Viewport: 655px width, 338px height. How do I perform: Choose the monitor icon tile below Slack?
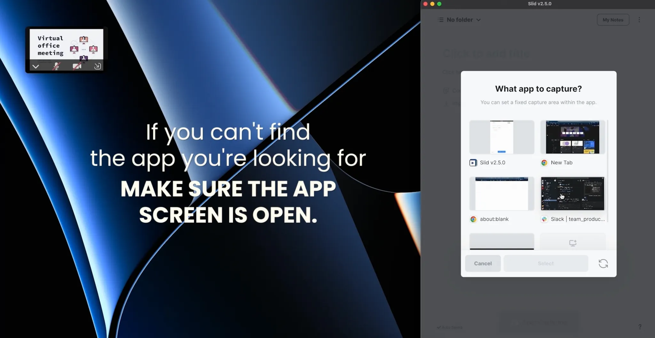tap(572, 242)
